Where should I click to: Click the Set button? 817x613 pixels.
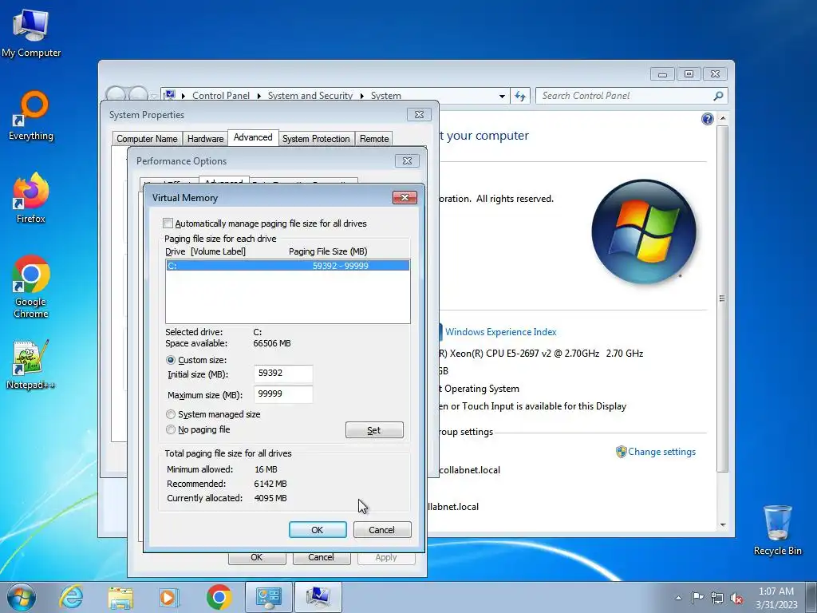(374, 430)
